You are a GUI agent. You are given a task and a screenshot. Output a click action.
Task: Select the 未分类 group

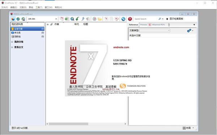[x=27, y=33]
